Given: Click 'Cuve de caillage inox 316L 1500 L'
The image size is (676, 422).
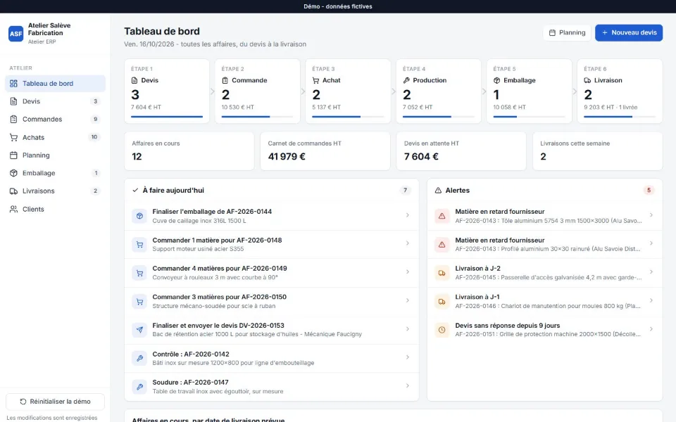Looking at the screenshot, I should pyautogui.click(x=199, y=221).
